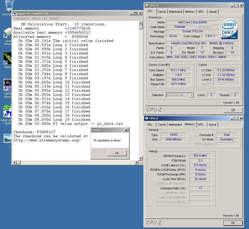This screenshot has height=229, width=249.
Task: Switch to Mainboard tab in bottom CPU-Z window
Action: [175, 125]
